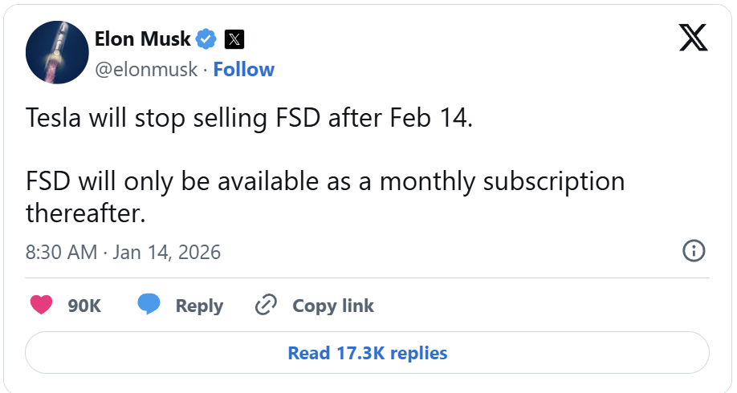Click the Reply text label
This screenshot has width=737, height=393.
pos(199,306)
